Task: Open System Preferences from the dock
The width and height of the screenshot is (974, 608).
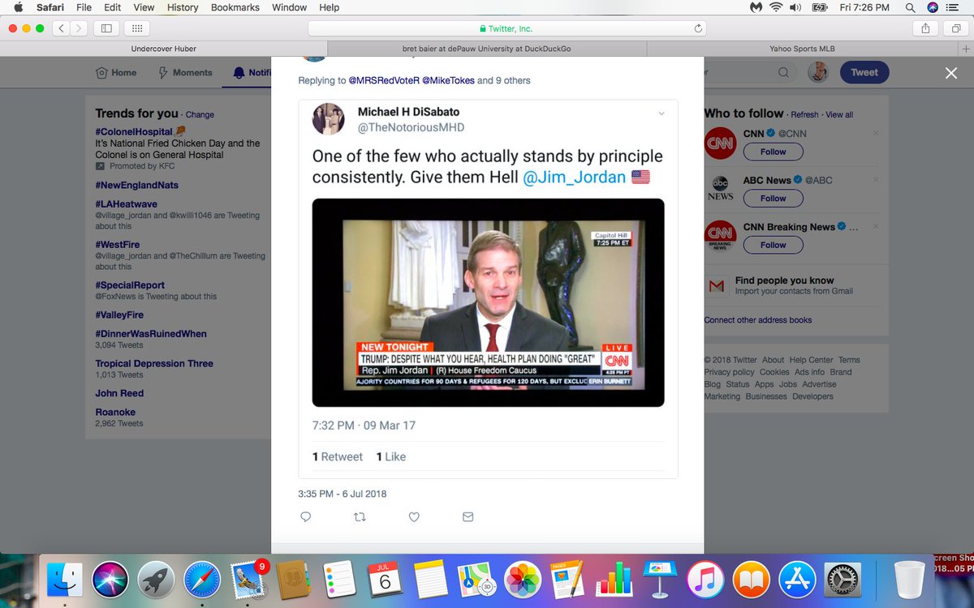Action: click(843, 580)
